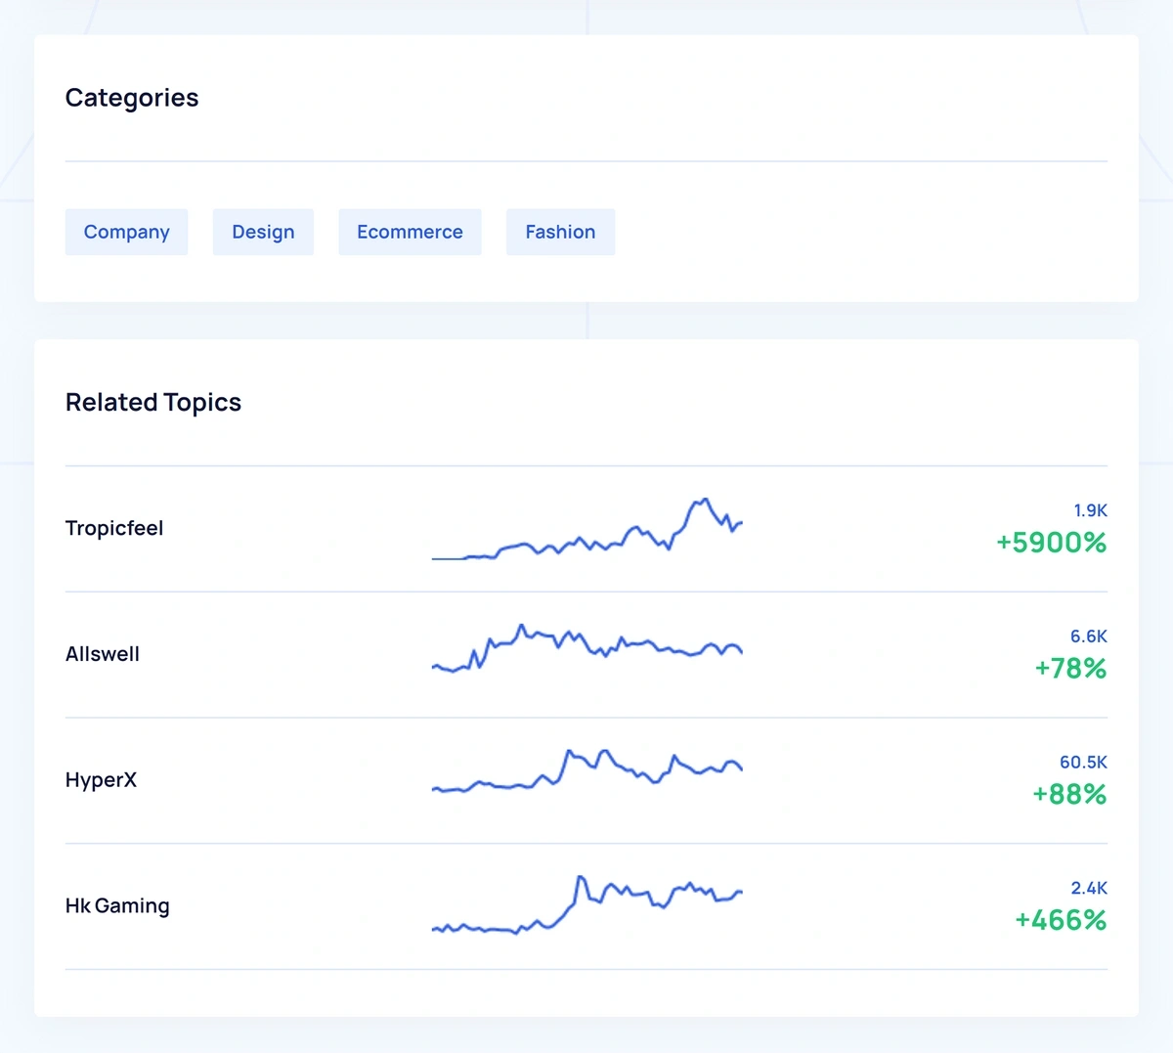Click the +78% growth value for Allswell
This screenshot has width=1173, height=1053.
(1069, 669)
